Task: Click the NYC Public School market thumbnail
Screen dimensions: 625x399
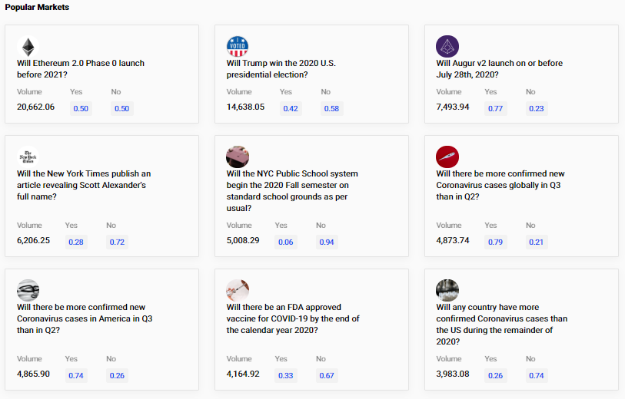Action: coord(238,157)
